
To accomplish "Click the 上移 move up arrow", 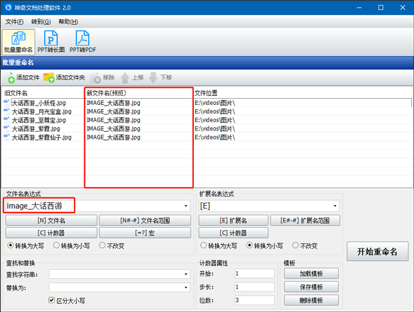I will 125,78.
